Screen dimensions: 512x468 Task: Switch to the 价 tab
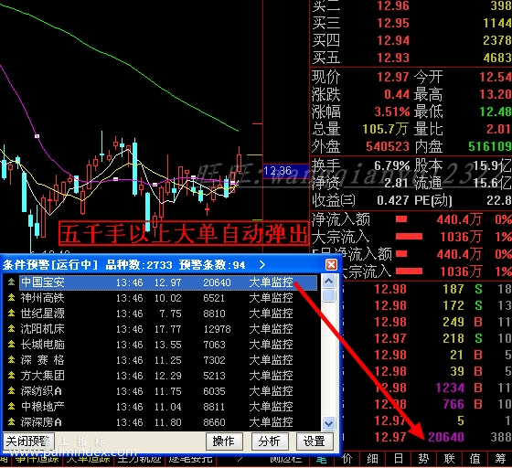(x=347, y=459)
